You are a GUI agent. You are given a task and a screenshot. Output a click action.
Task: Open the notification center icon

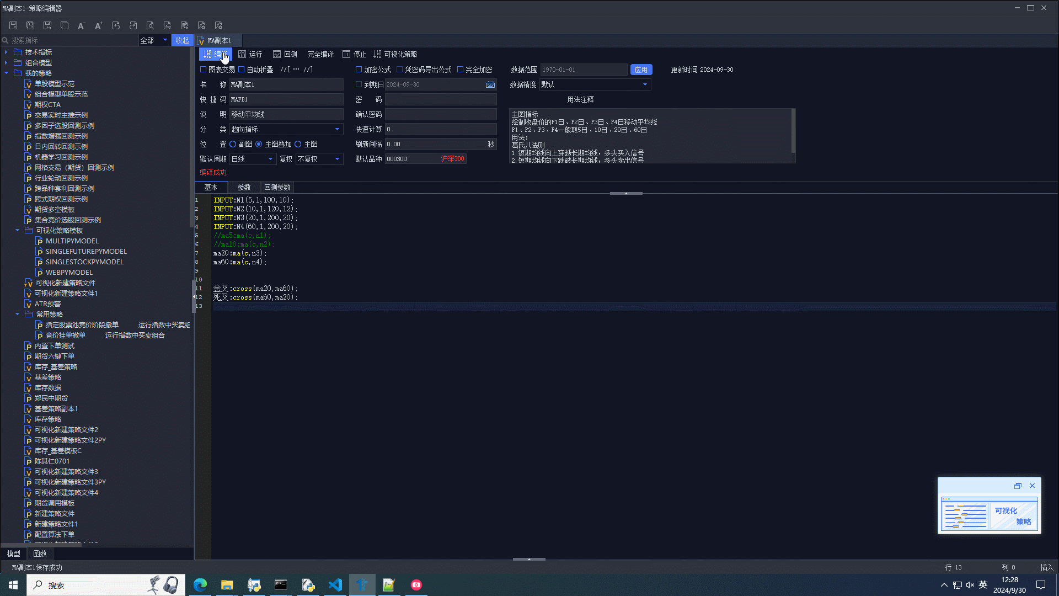tap(1041, 585)
